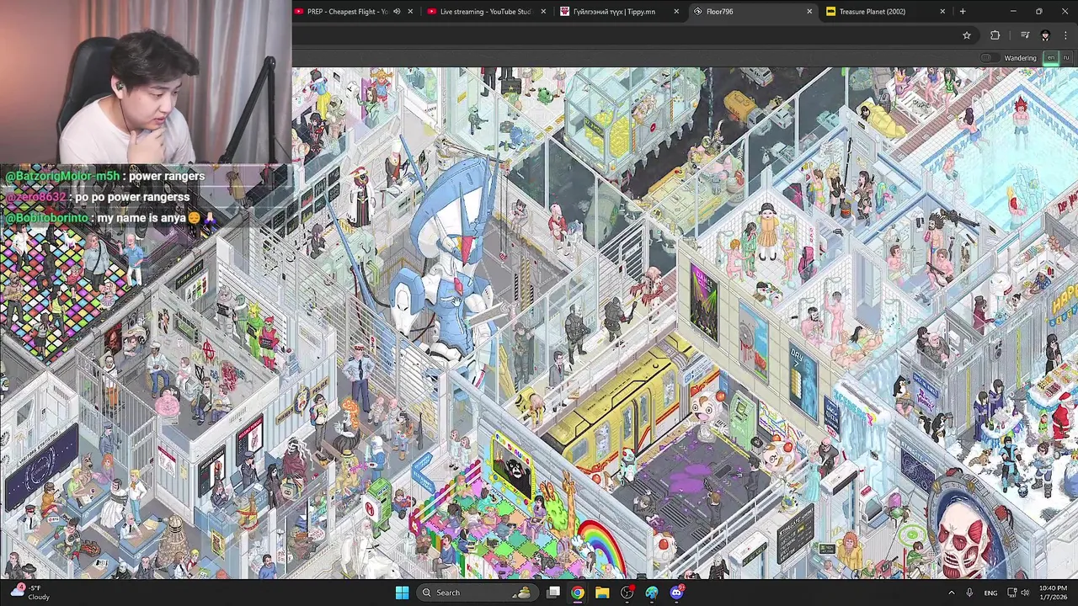
Task: Close the Treasure Planet tab
Action: [942, 12]
